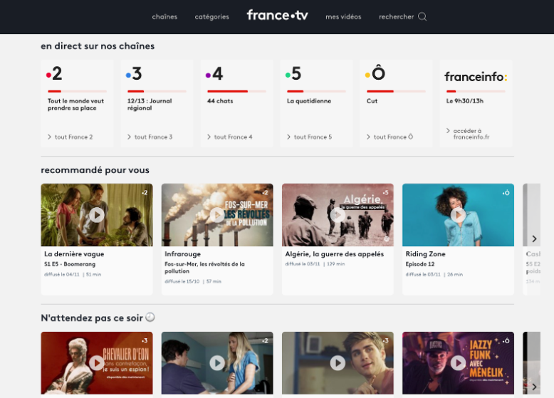Advance the N'attendez pas ce soir carousel
This screenshot has width=554, height=398.
coord(534,387)
